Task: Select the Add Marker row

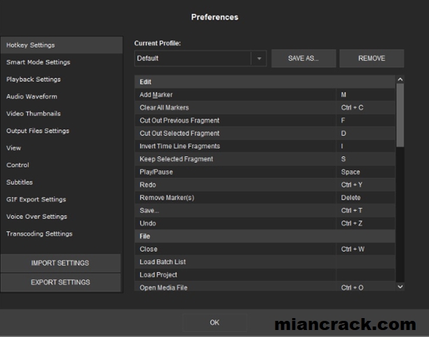Action: click(x=265, y=95)
